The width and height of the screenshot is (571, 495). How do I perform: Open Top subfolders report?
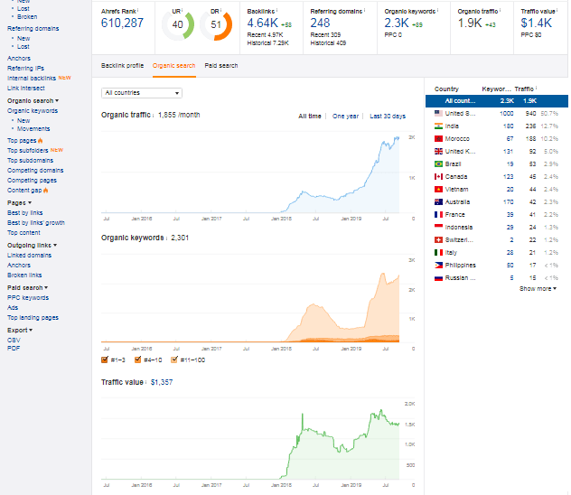click(28, 150)
